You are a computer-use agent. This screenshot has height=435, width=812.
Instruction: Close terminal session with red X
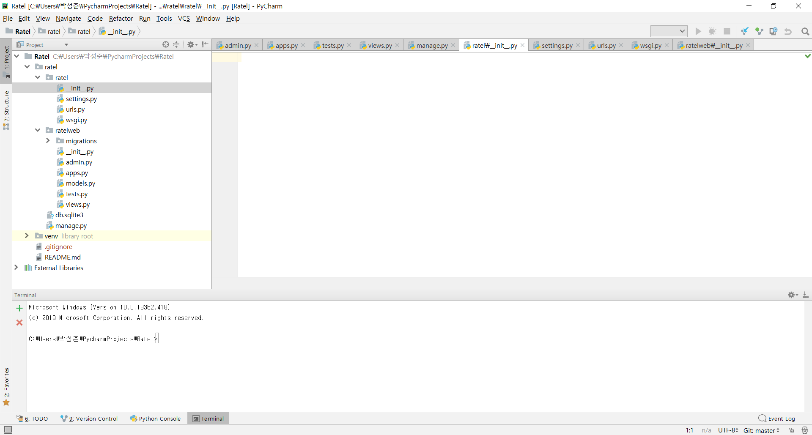pyautogui.click(x=19, y=323)
